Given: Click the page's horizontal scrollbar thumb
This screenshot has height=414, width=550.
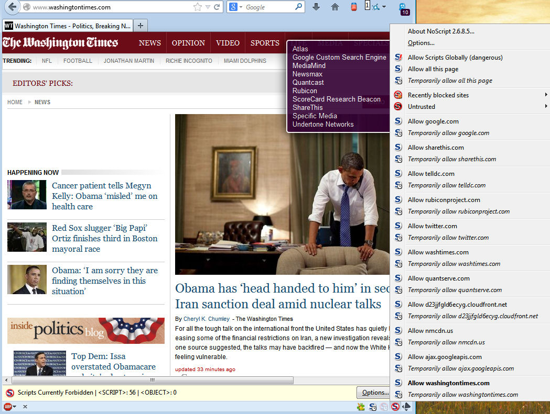Looking at the screenshot, I should tap(152, 381).
